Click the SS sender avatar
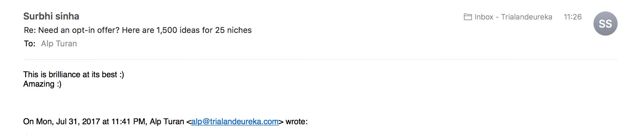Viewport: 623px width, 135px height. (x=605, y=24)
